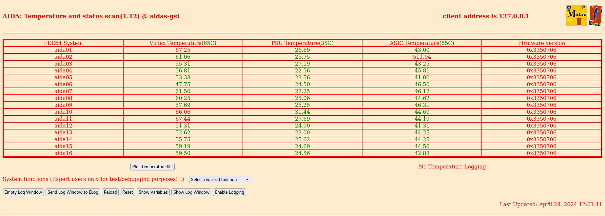Viewport: 605px width, 216px height.
Task: Enable Logging using the button
Action: click(x=229, y=192)
